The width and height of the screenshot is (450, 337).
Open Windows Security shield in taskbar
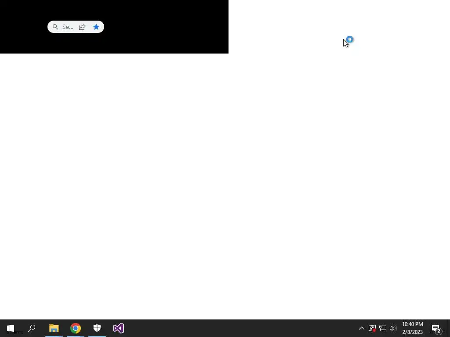97,328
